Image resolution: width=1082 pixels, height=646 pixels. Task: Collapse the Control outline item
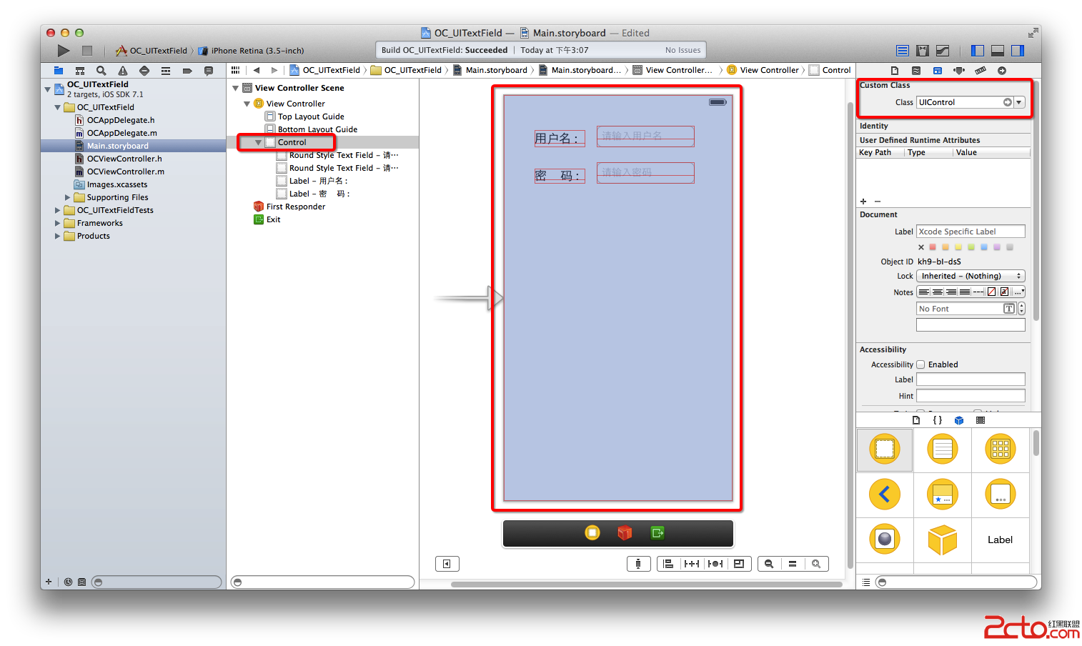coord(258,142)
